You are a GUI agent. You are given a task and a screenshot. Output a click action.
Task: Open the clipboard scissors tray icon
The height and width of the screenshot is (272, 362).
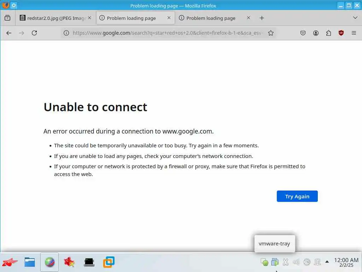click(286, 262)
